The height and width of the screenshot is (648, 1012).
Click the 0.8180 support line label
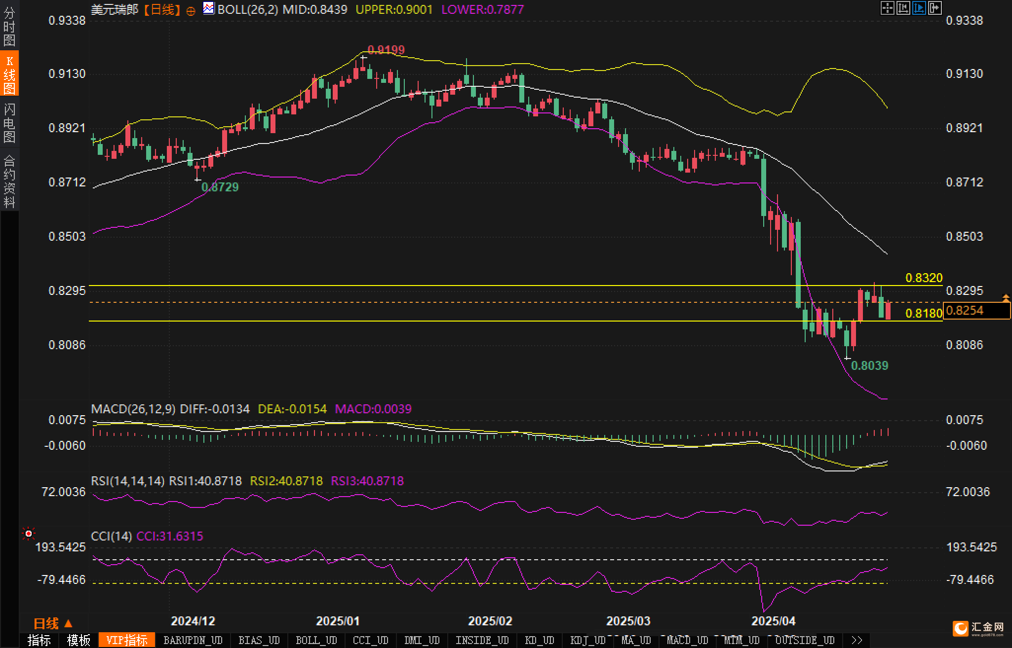coord(924,313)
